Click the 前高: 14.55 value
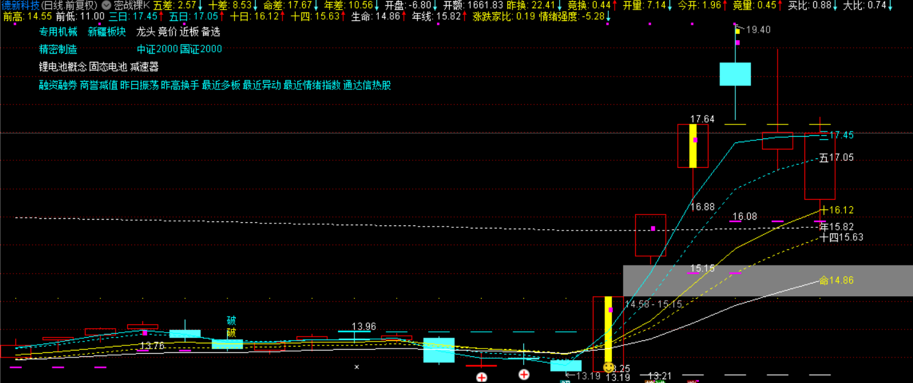 tap(27, 17)
